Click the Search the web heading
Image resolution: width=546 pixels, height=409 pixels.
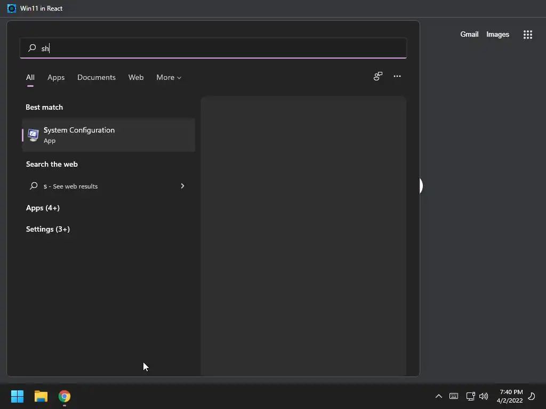click(x=52, y=164)
